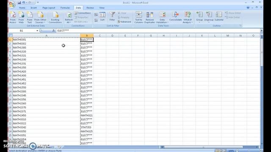Open workbook Connections
Screen dimensions: 271x152
83,13
